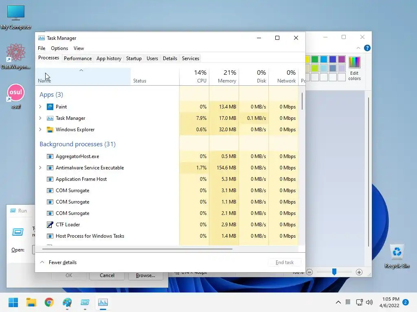Switch to the Performance tab

[x=78, y=58]
